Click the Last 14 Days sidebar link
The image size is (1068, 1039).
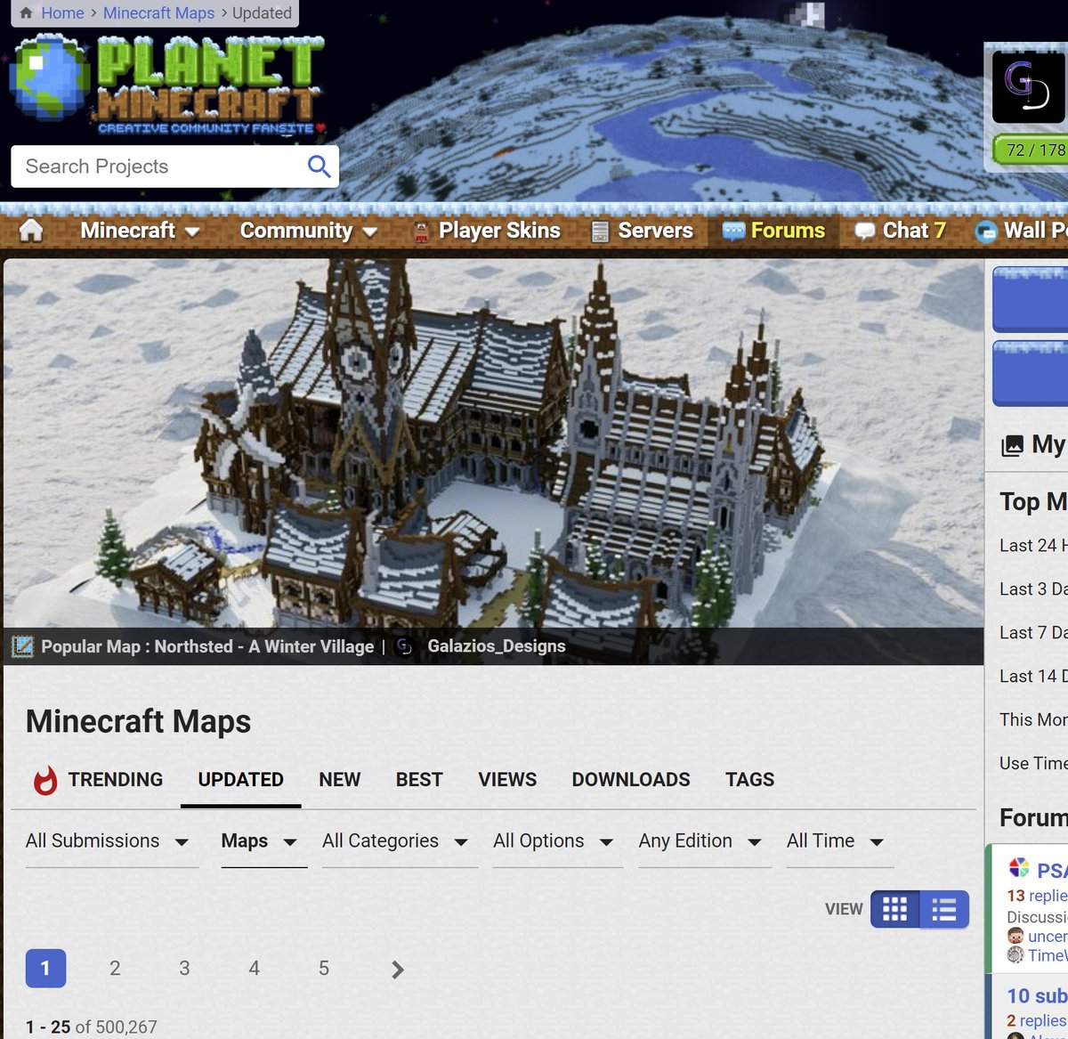coord(1033,677)
